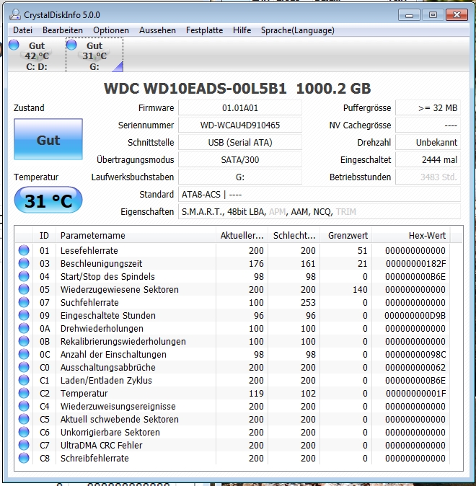Click the 31 °C temperature button
The image size is (476, 486).
[x=48, y=200]
